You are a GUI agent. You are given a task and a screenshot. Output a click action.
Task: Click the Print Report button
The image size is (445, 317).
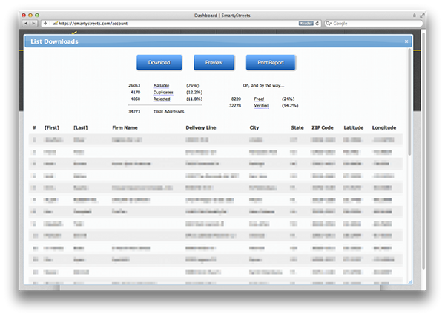(271, 62)
